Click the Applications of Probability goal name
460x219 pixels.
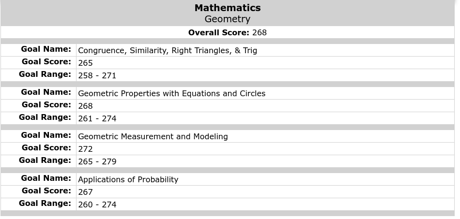coord(128,179)
